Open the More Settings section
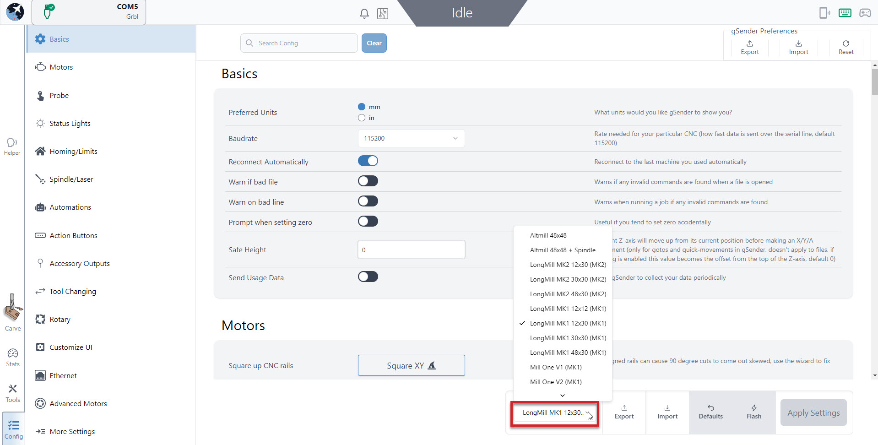Image resolution: width=878 pixels, height=445 pixels. pos(112,431)
